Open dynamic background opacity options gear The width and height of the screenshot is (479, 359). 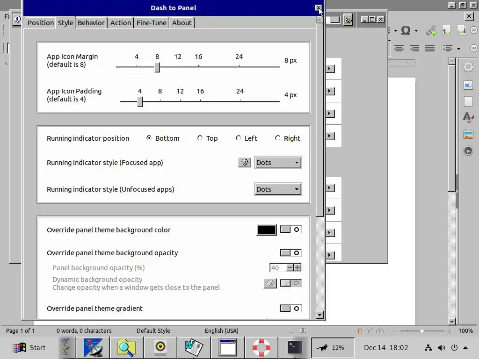tap(270, 283)
